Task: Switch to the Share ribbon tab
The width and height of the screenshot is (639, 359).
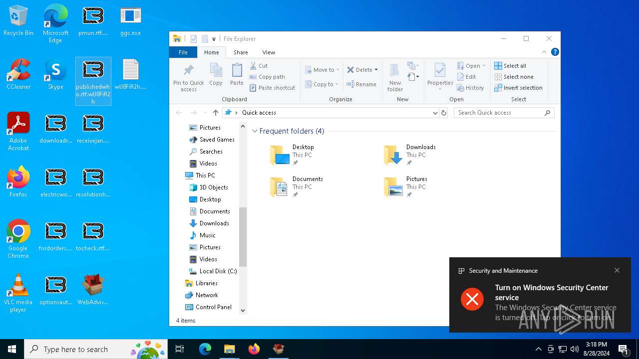Action: (x=241, y=52)
